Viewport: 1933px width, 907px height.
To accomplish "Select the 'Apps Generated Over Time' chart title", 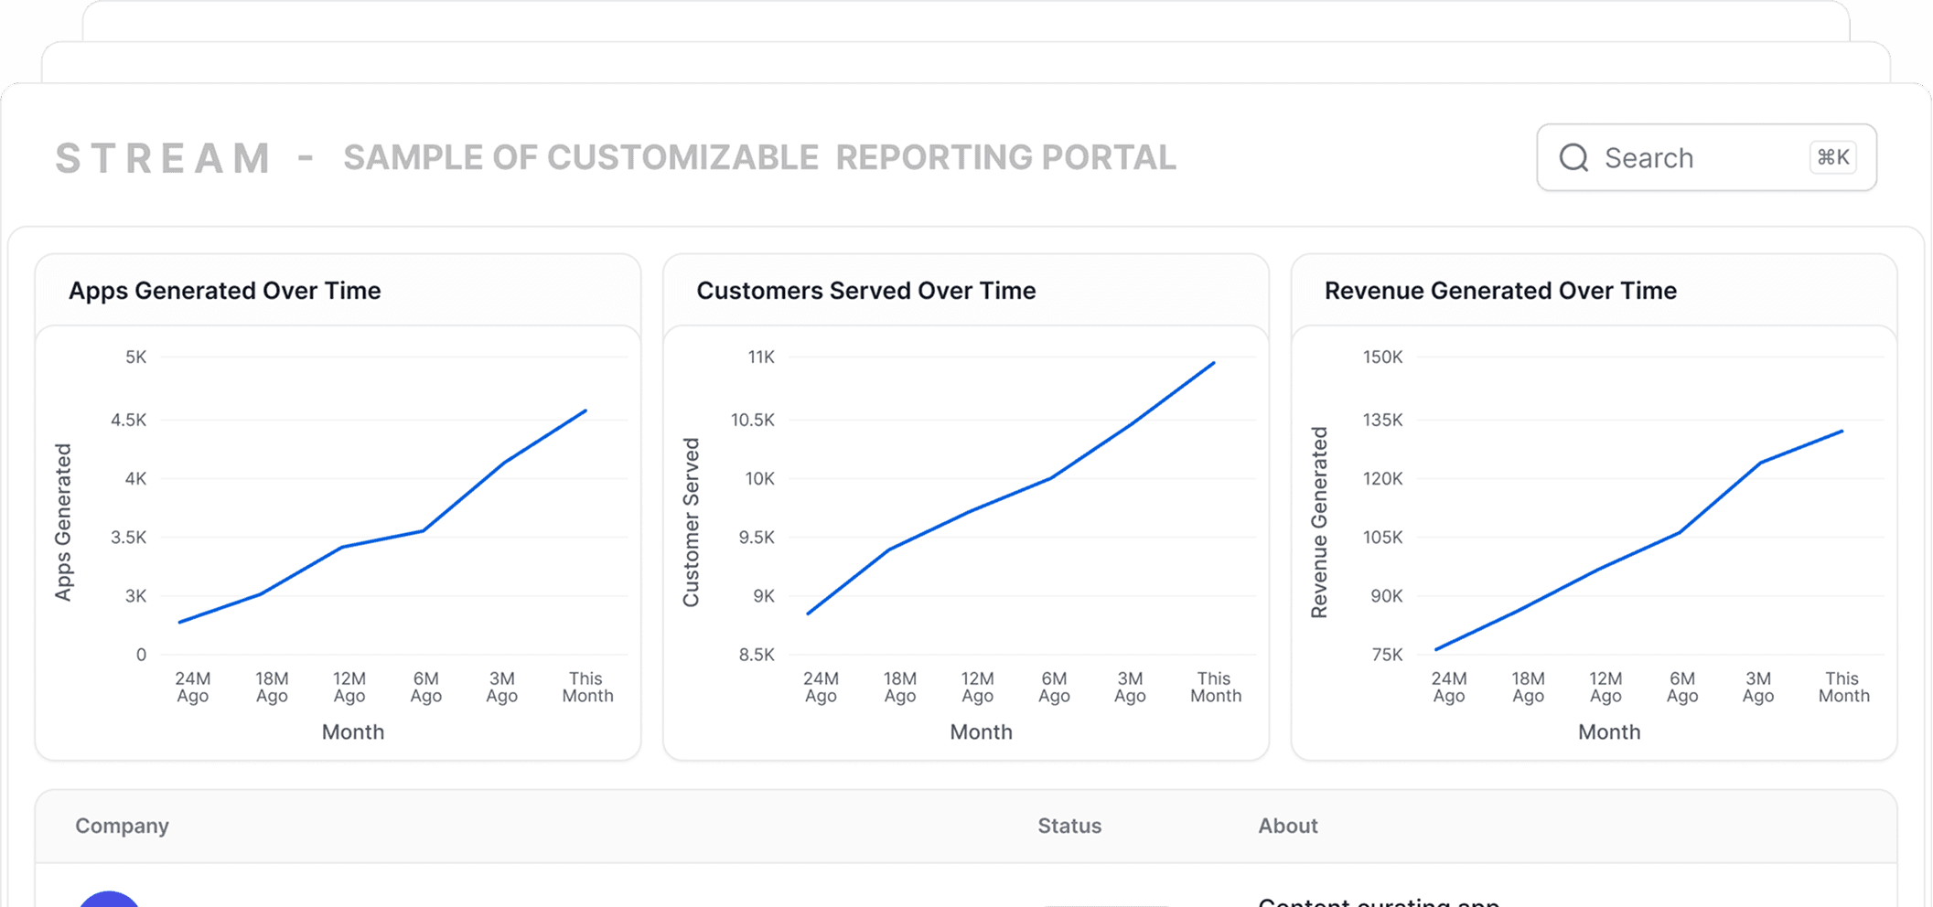I will point(225,291).
